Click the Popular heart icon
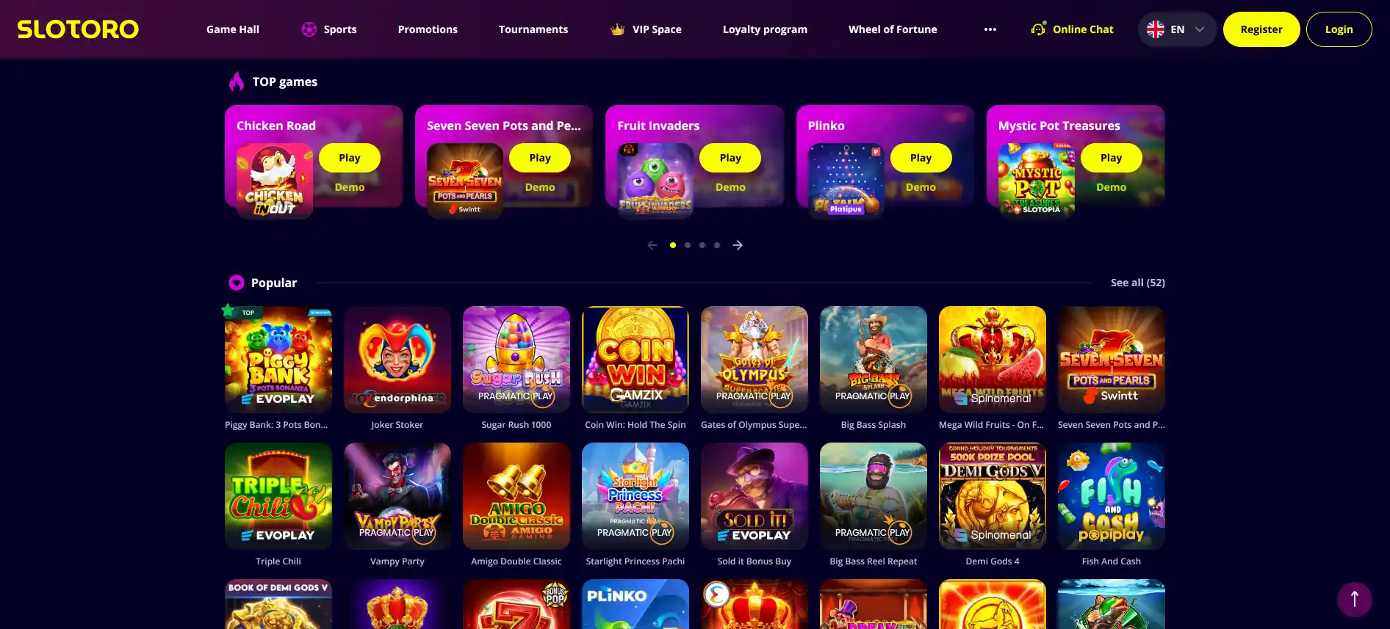Viewport: 1390px width, 629px height. click(236, 283)
